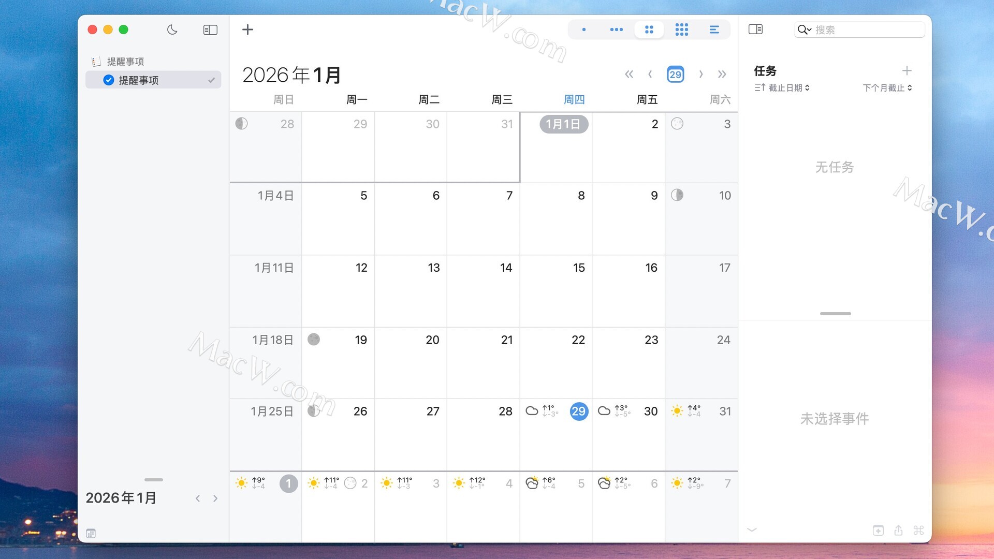Collapse bottom panel with chevron down
This screenshot has width=994, height=559.
[752, 529]
